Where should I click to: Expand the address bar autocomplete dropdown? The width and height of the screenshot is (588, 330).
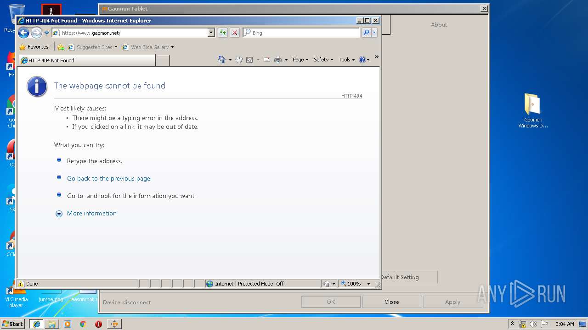211,33
